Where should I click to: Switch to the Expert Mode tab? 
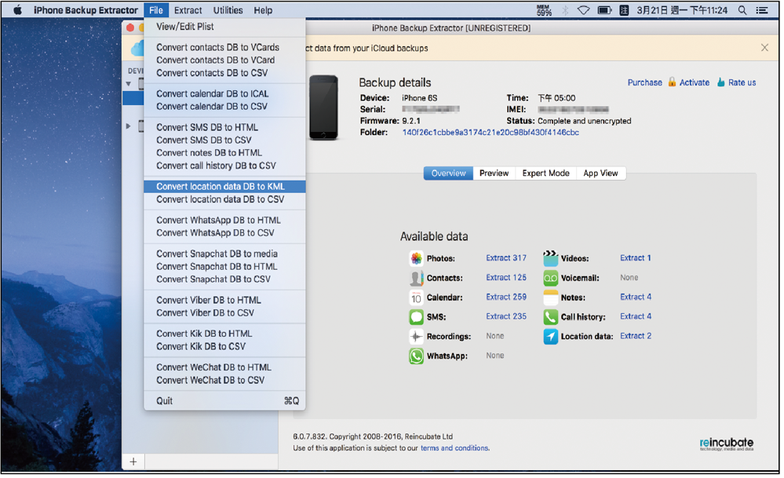tap(545, 173)
